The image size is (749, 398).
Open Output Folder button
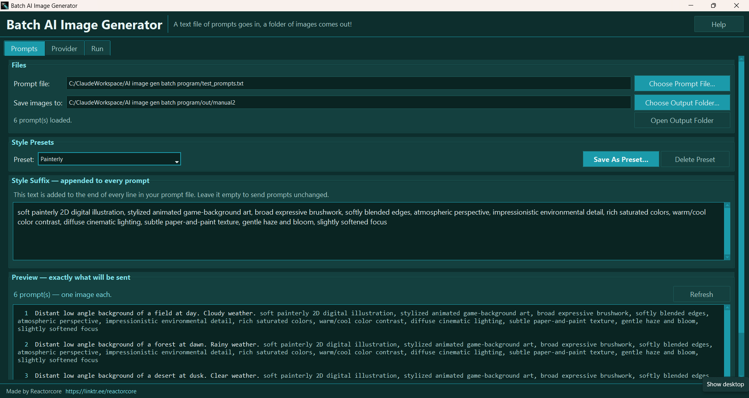[x=682, y=121]
